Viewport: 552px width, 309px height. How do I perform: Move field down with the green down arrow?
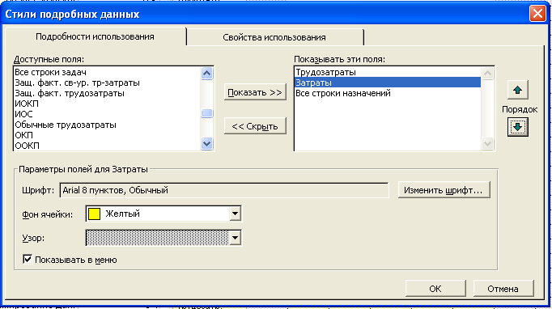(517, 127)
